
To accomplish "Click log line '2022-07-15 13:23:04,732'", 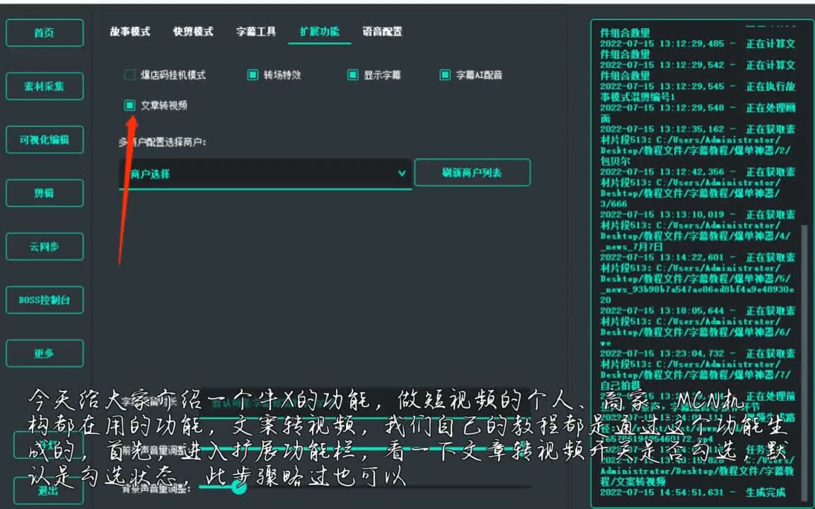I will (x=662, y=353).
